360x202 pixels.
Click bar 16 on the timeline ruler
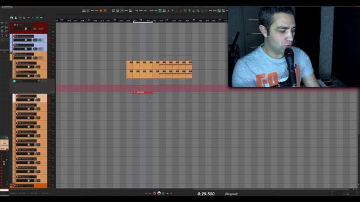[193, 20]
